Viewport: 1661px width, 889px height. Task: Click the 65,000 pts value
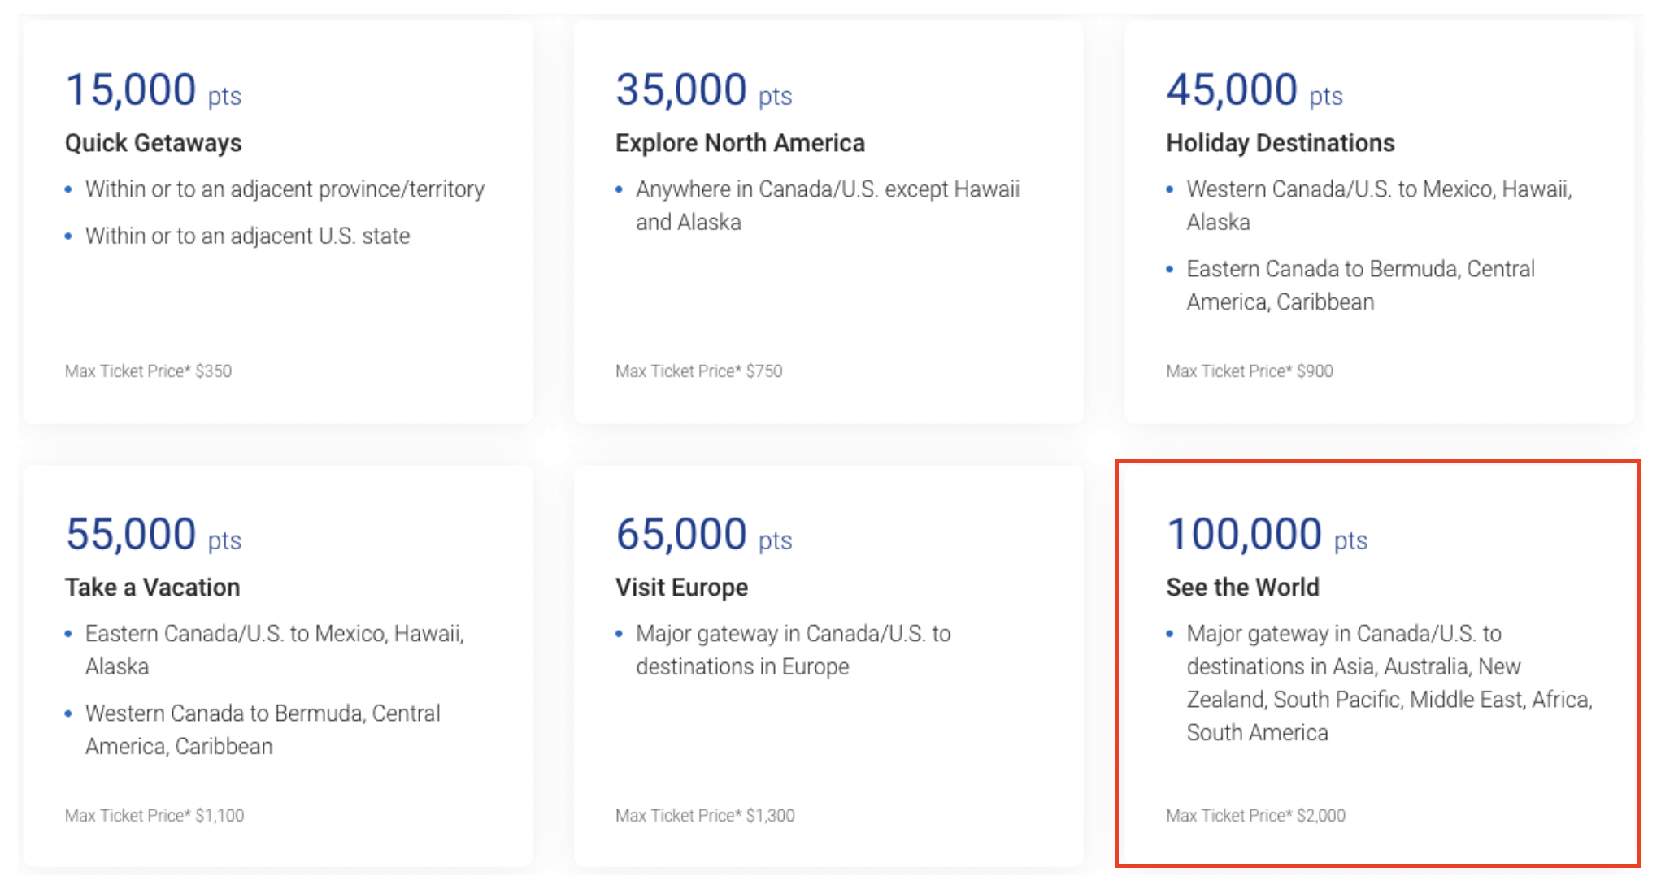(703, 535)
